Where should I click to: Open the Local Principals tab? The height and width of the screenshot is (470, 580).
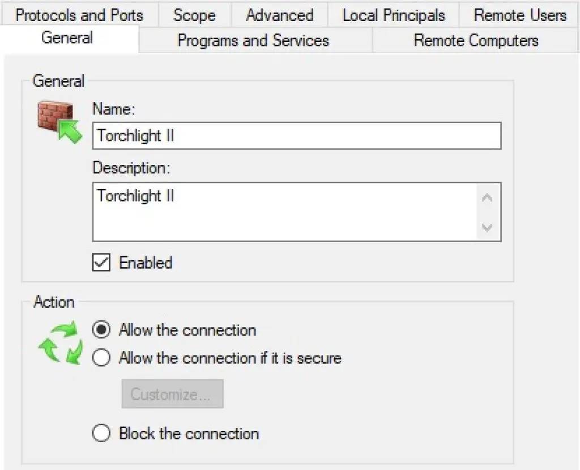coord(393,15)
